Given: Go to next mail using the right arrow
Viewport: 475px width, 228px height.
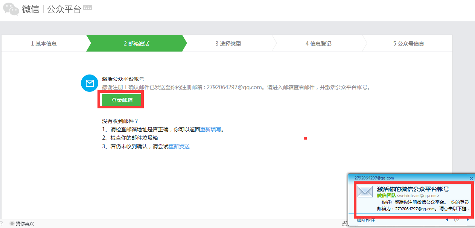Looking at the screenshot, I should [467, 220].
